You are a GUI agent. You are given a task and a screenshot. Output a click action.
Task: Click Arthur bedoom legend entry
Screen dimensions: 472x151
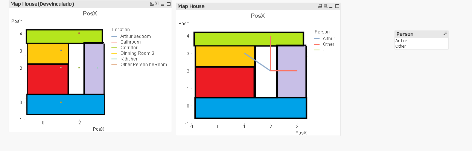pyautogui.click(x=136, y=36)
